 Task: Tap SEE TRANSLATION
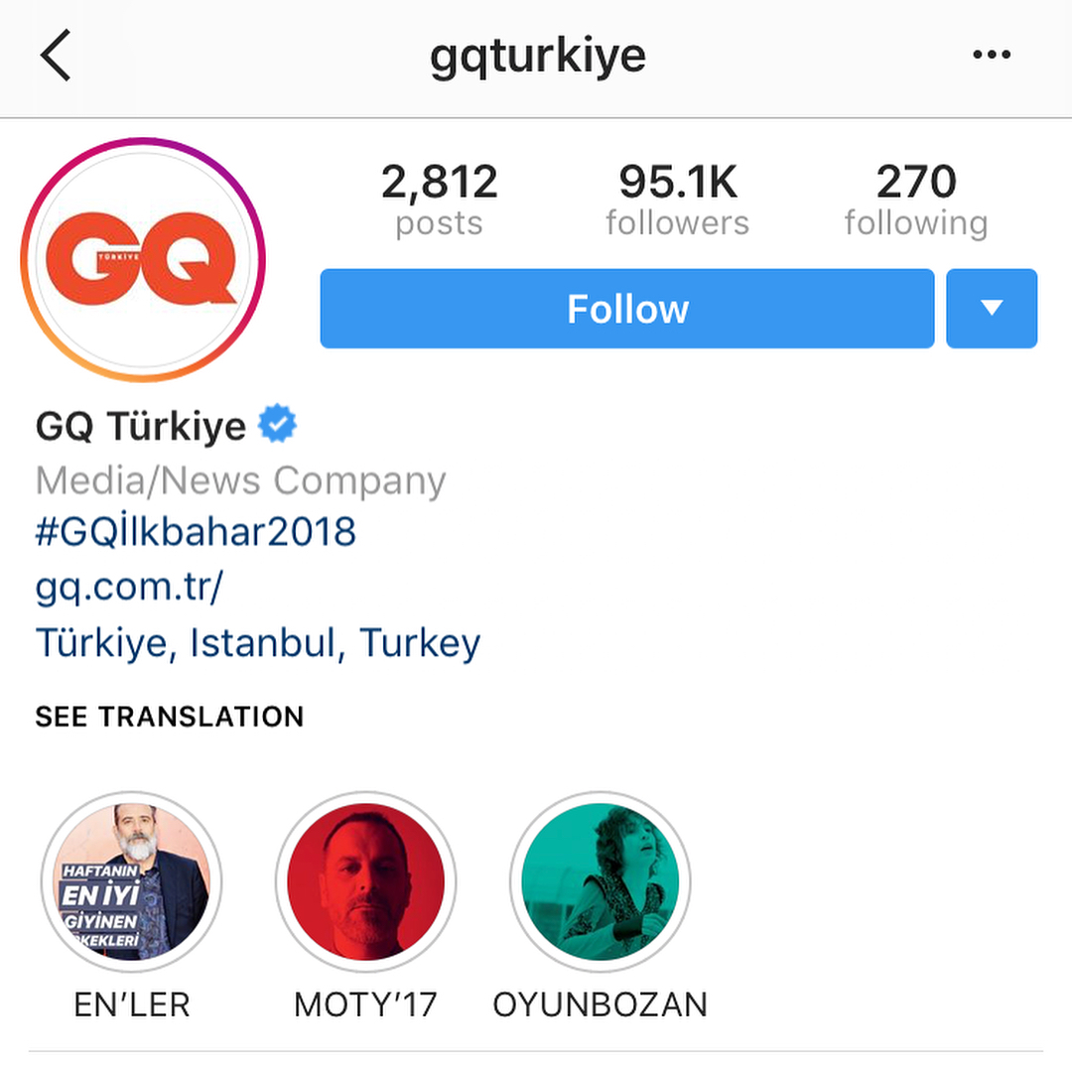pos(170,717)
